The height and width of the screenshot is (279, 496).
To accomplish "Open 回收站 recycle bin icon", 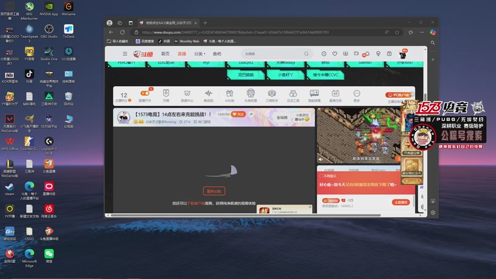I will tap(68, 99).
